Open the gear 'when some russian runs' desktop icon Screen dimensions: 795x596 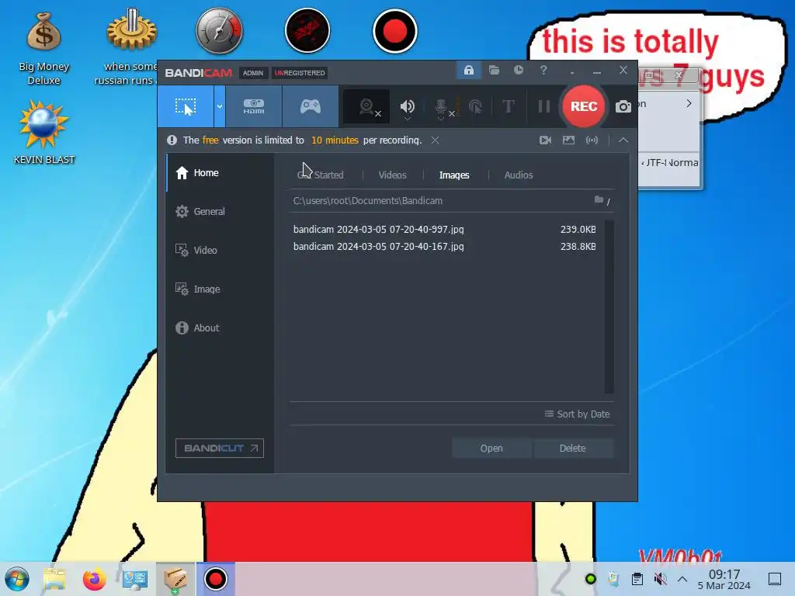[130, 47]
